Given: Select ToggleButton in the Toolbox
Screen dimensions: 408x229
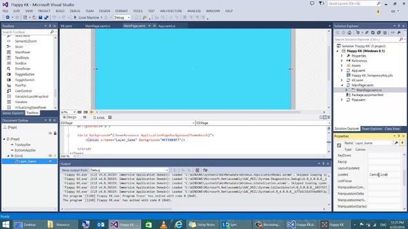Looking at the screenshot, I should tap(24, 74).
